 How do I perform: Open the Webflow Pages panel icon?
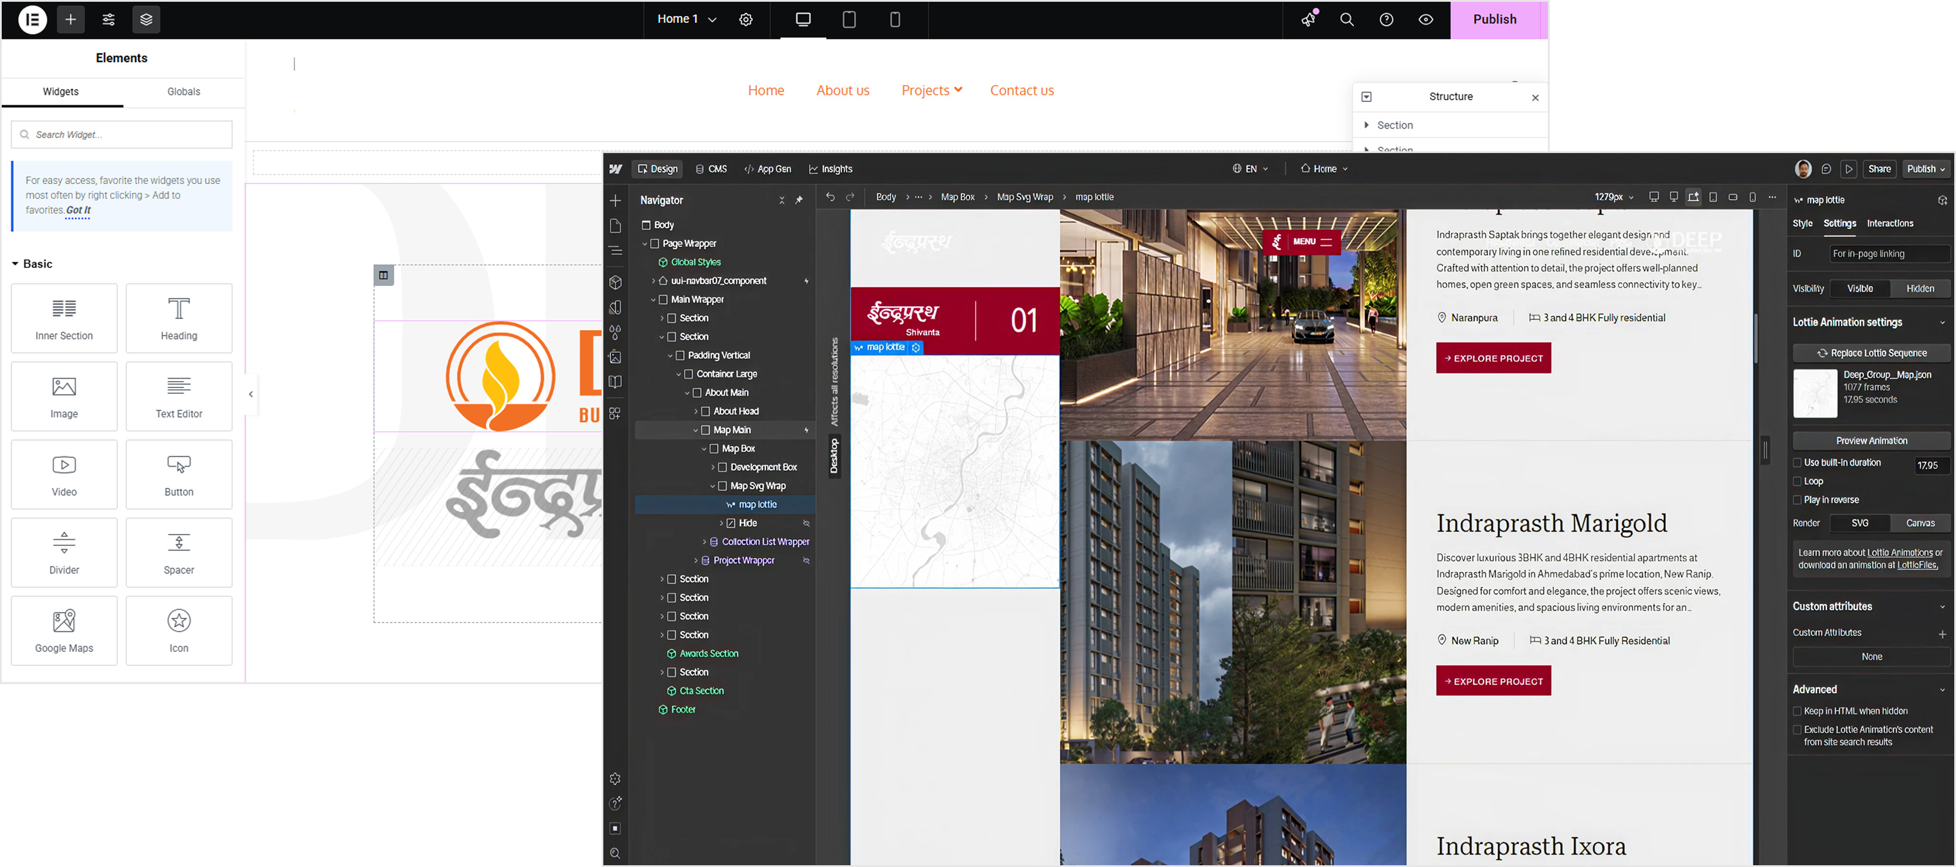coord(616,226)
